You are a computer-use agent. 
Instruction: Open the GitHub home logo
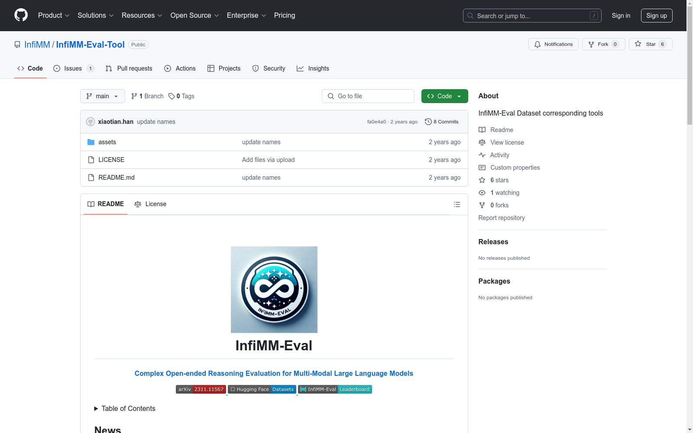click(21, 15)
